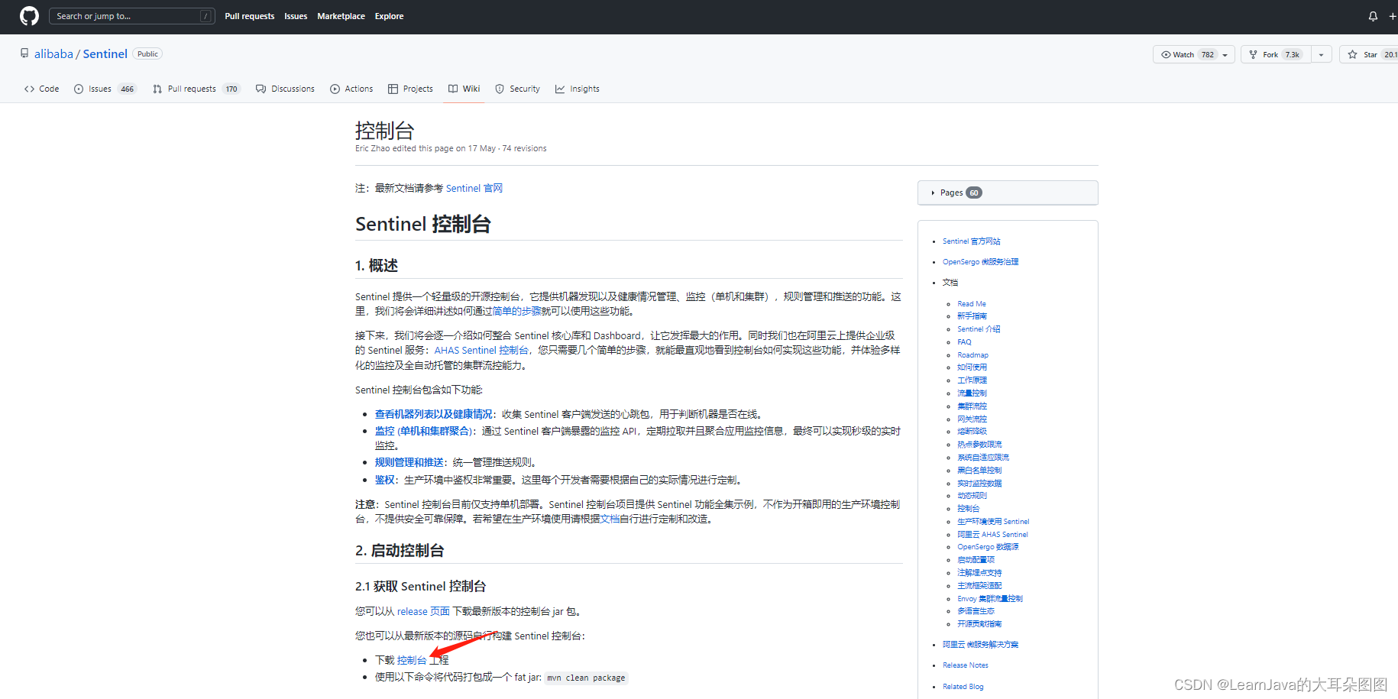Switch to the Code tab
The image size is (1398, 699).
click(x=42, y=89)
